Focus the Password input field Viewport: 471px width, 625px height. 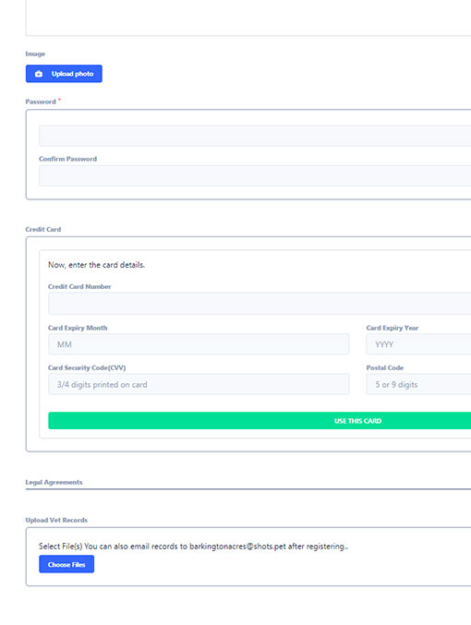pos(255,136)
